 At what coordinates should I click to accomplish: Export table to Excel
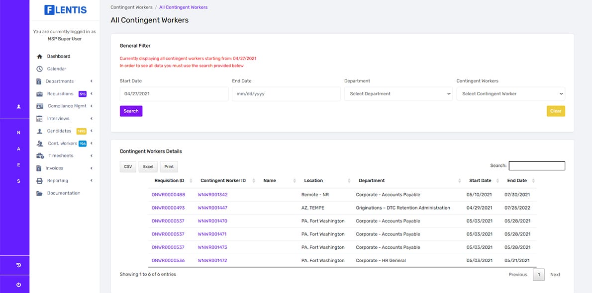[148, 167]
